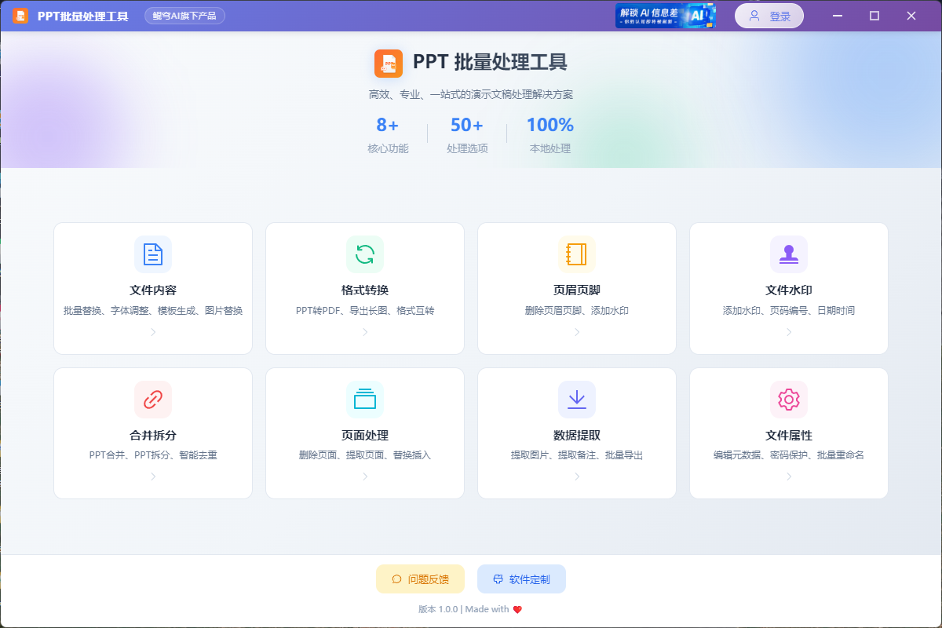This screenshot has width=942, height=628.
Task: Select the 合并拆分 chain-link icon
Action: point(153,400)
